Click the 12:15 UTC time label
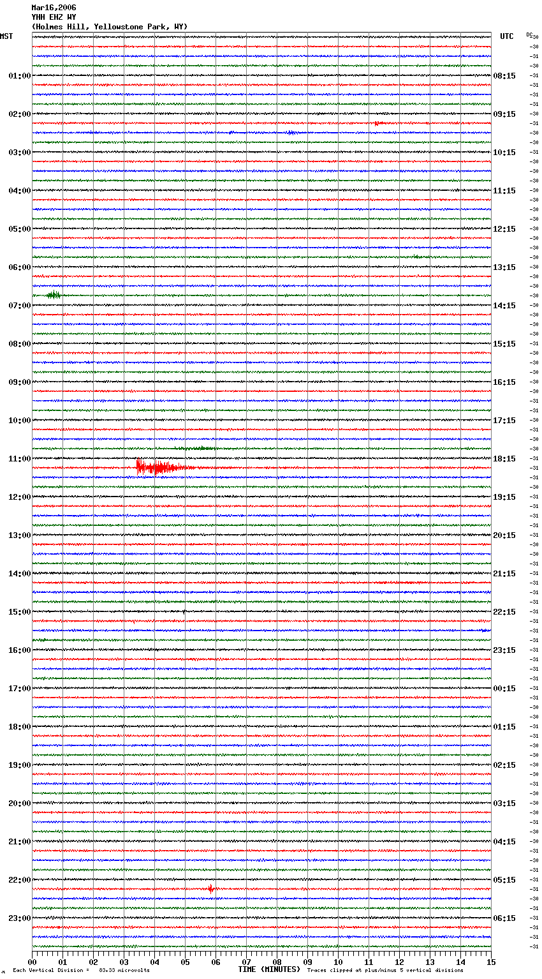The height and width of the screenshot is (979, 542). tap(504, 229)
